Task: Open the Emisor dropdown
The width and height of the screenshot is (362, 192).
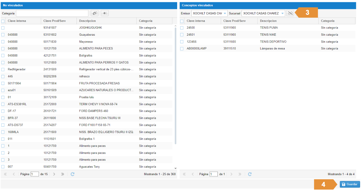Action: pos(225,13)
